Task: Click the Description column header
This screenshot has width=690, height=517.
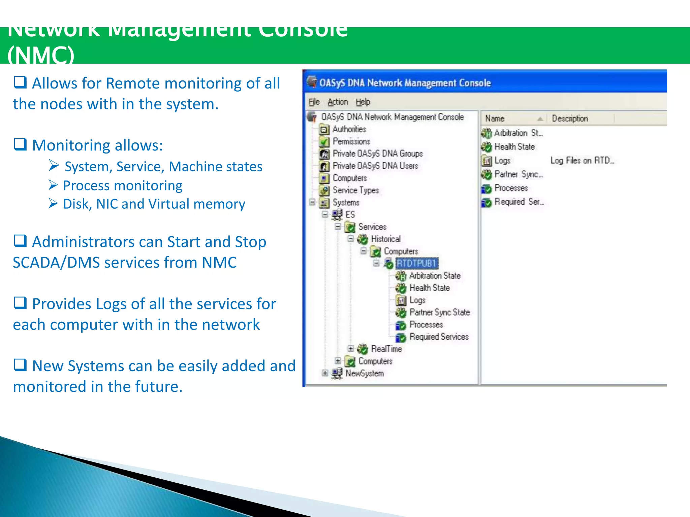Action: click(570, 118)
